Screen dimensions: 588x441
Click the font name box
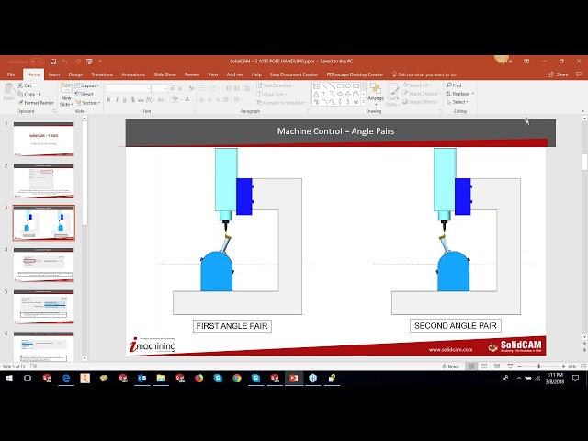[128, 88]
